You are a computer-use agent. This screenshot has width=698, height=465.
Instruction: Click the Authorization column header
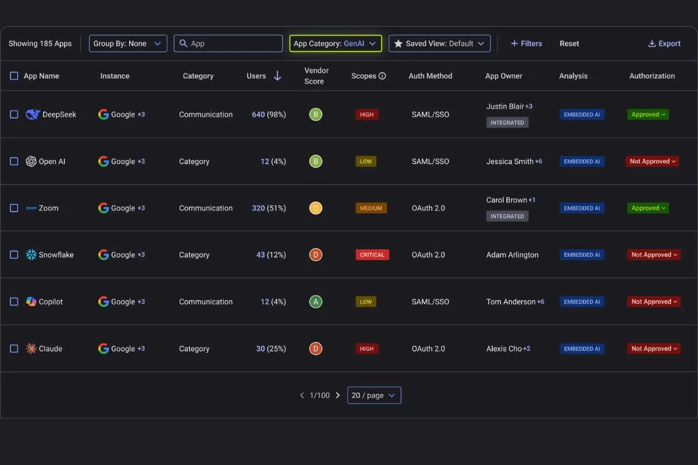(652, 76)
